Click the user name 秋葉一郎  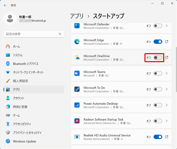pyautogui.click(x=25, y=17)
